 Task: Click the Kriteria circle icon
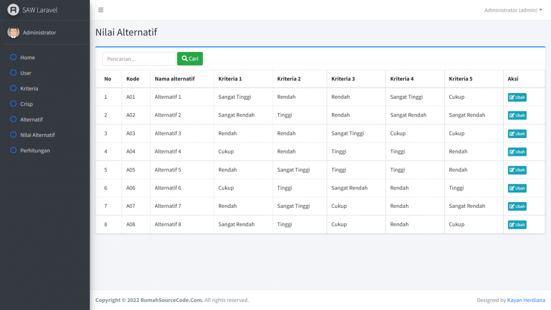click(13, 88)
